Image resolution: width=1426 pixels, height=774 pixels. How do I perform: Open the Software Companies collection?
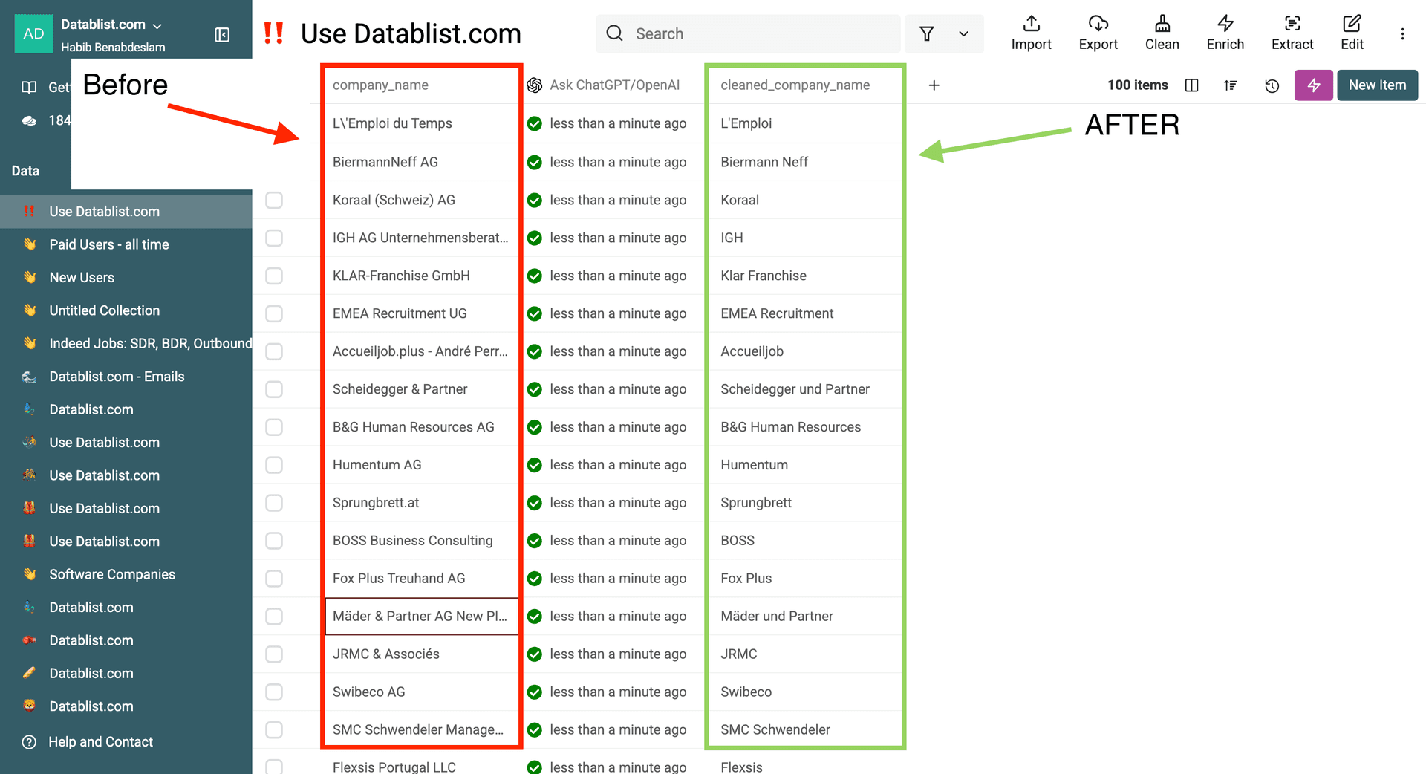112,574
